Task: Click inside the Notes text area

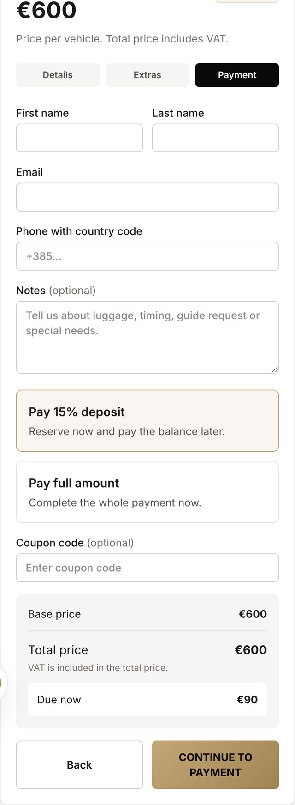Action: (x=147, y=337)
